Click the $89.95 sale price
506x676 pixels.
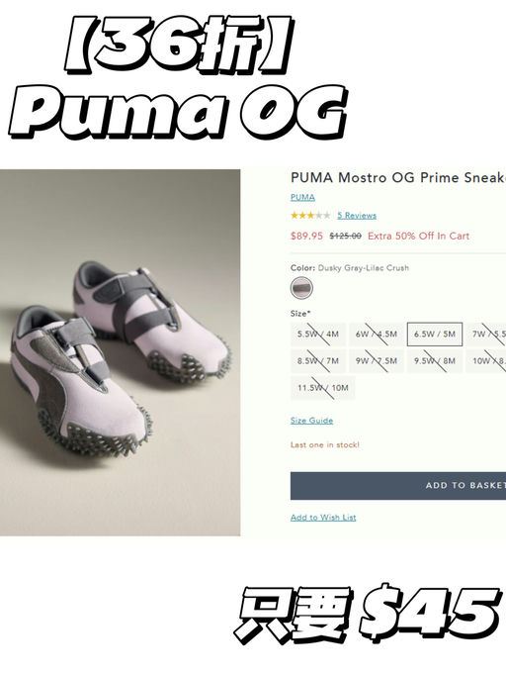[x=306, y=236]
